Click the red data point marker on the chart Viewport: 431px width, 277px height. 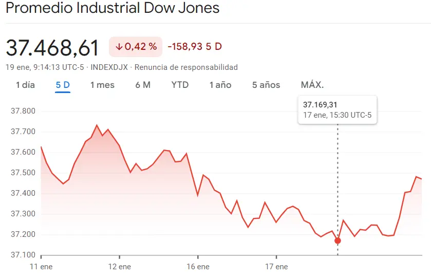tap(338, 241)
